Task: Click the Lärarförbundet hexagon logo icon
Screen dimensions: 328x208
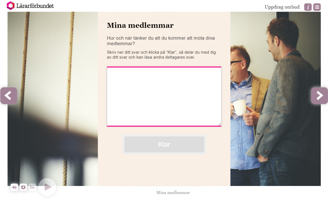Action: (x=11, y=6)
